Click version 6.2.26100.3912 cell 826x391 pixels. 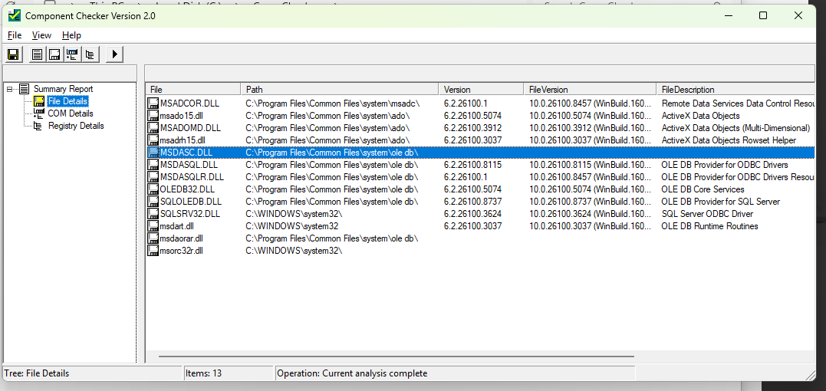pyautogui.click(x=472, y=128)
